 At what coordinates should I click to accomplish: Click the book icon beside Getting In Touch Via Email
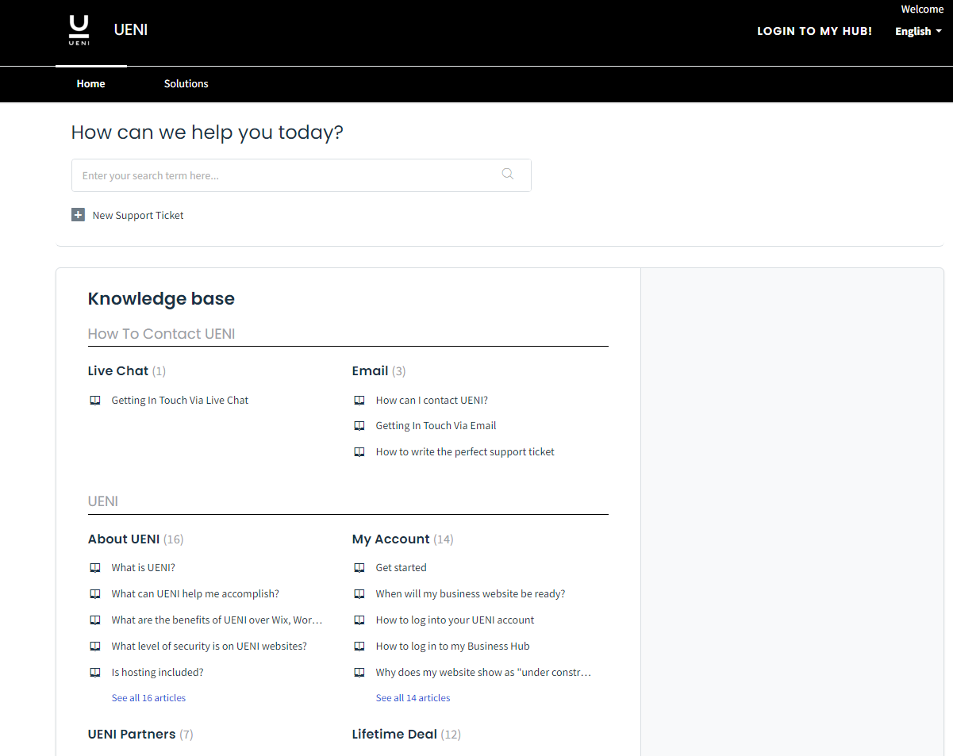359,426
